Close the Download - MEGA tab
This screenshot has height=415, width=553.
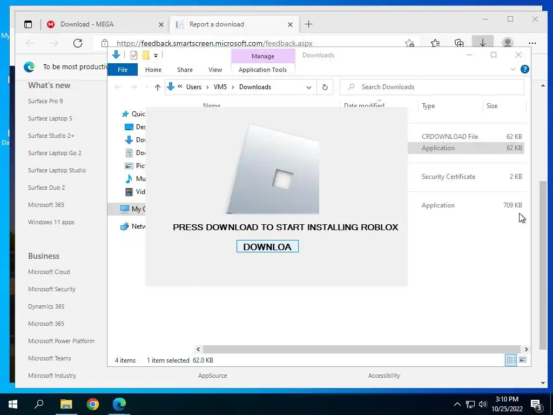(x=161, y=24)
